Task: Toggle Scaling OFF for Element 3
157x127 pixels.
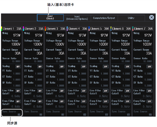Action: pos(62,67)
